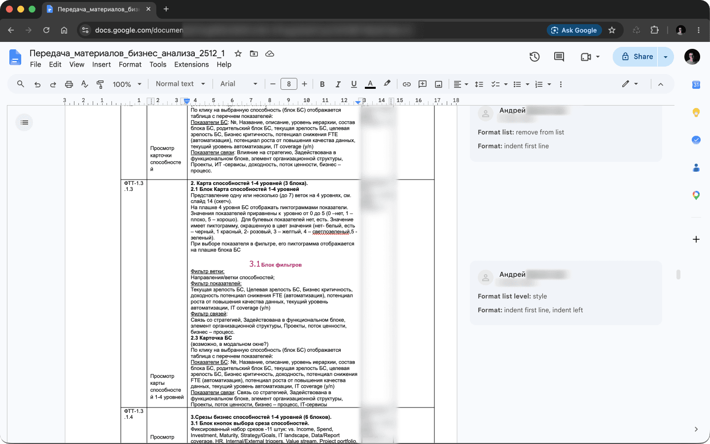Open the zoom level dropdown
The width and height of the screenshot is (710, 444).
(x=127, y=84)
